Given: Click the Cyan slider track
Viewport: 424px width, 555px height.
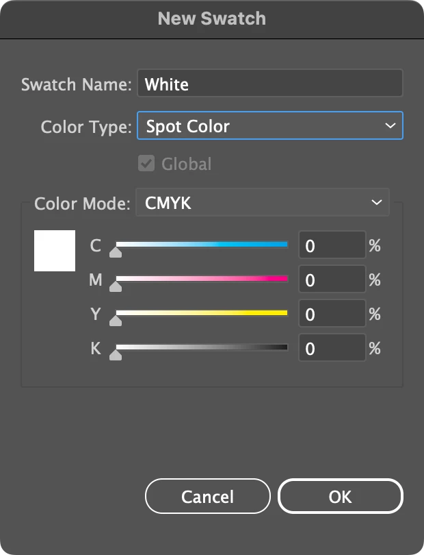Looking at the screenshot, I should (x=202, y=244).
